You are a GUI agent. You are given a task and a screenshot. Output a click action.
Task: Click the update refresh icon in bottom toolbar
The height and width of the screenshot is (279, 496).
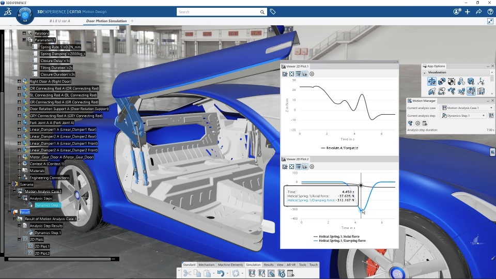pos(236,273)
